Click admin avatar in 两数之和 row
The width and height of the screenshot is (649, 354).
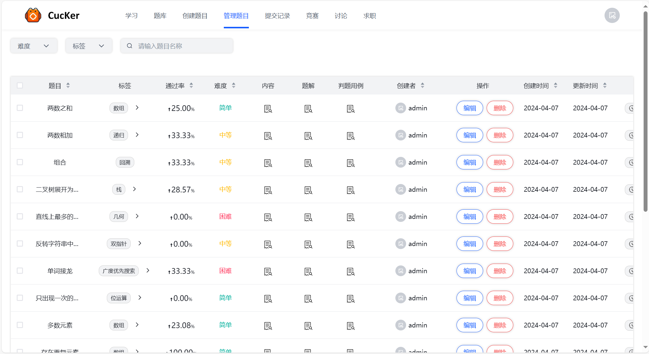pyautogui.click(x=400, y=108)
